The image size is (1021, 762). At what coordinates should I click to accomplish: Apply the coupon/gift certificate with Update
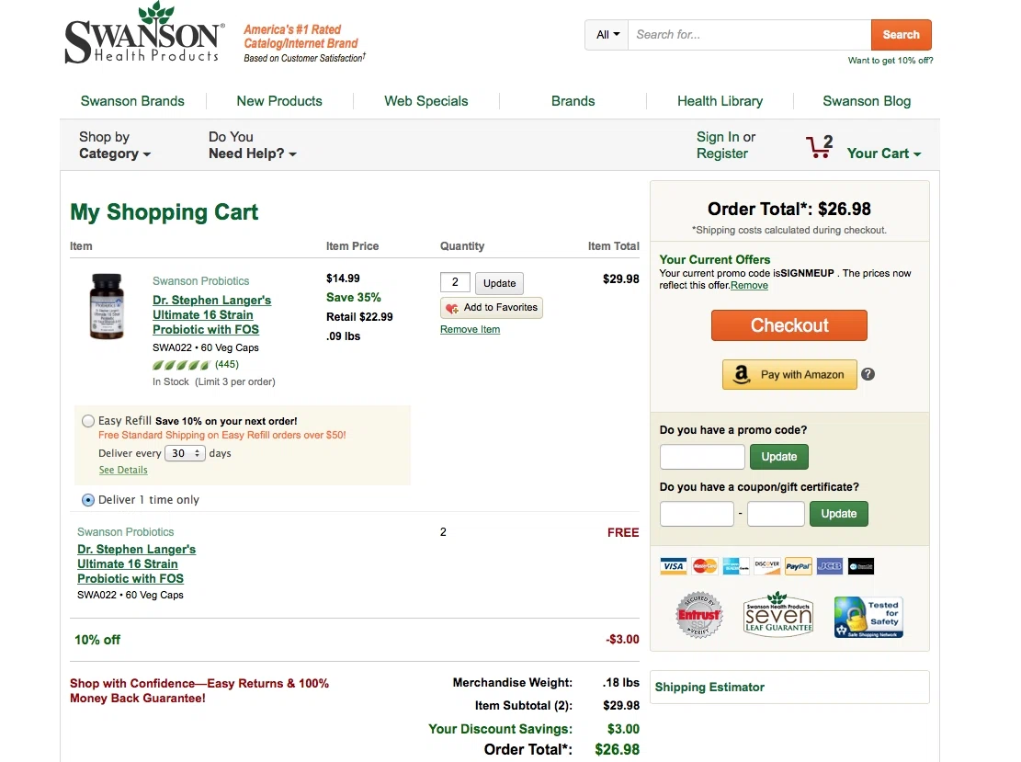pos(839,513)
